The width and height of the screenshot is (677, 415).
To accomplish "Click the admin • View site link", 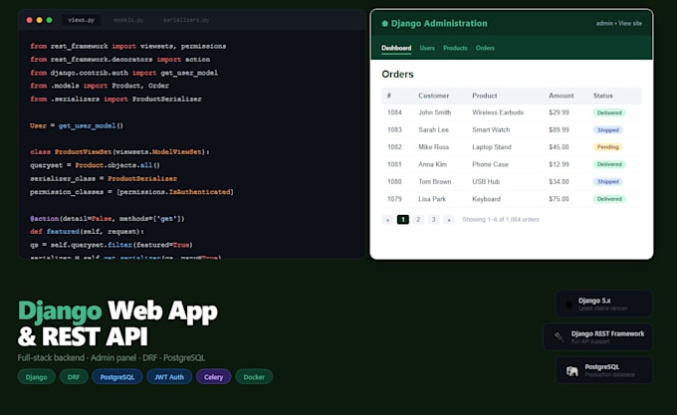I will coord(618,23).
